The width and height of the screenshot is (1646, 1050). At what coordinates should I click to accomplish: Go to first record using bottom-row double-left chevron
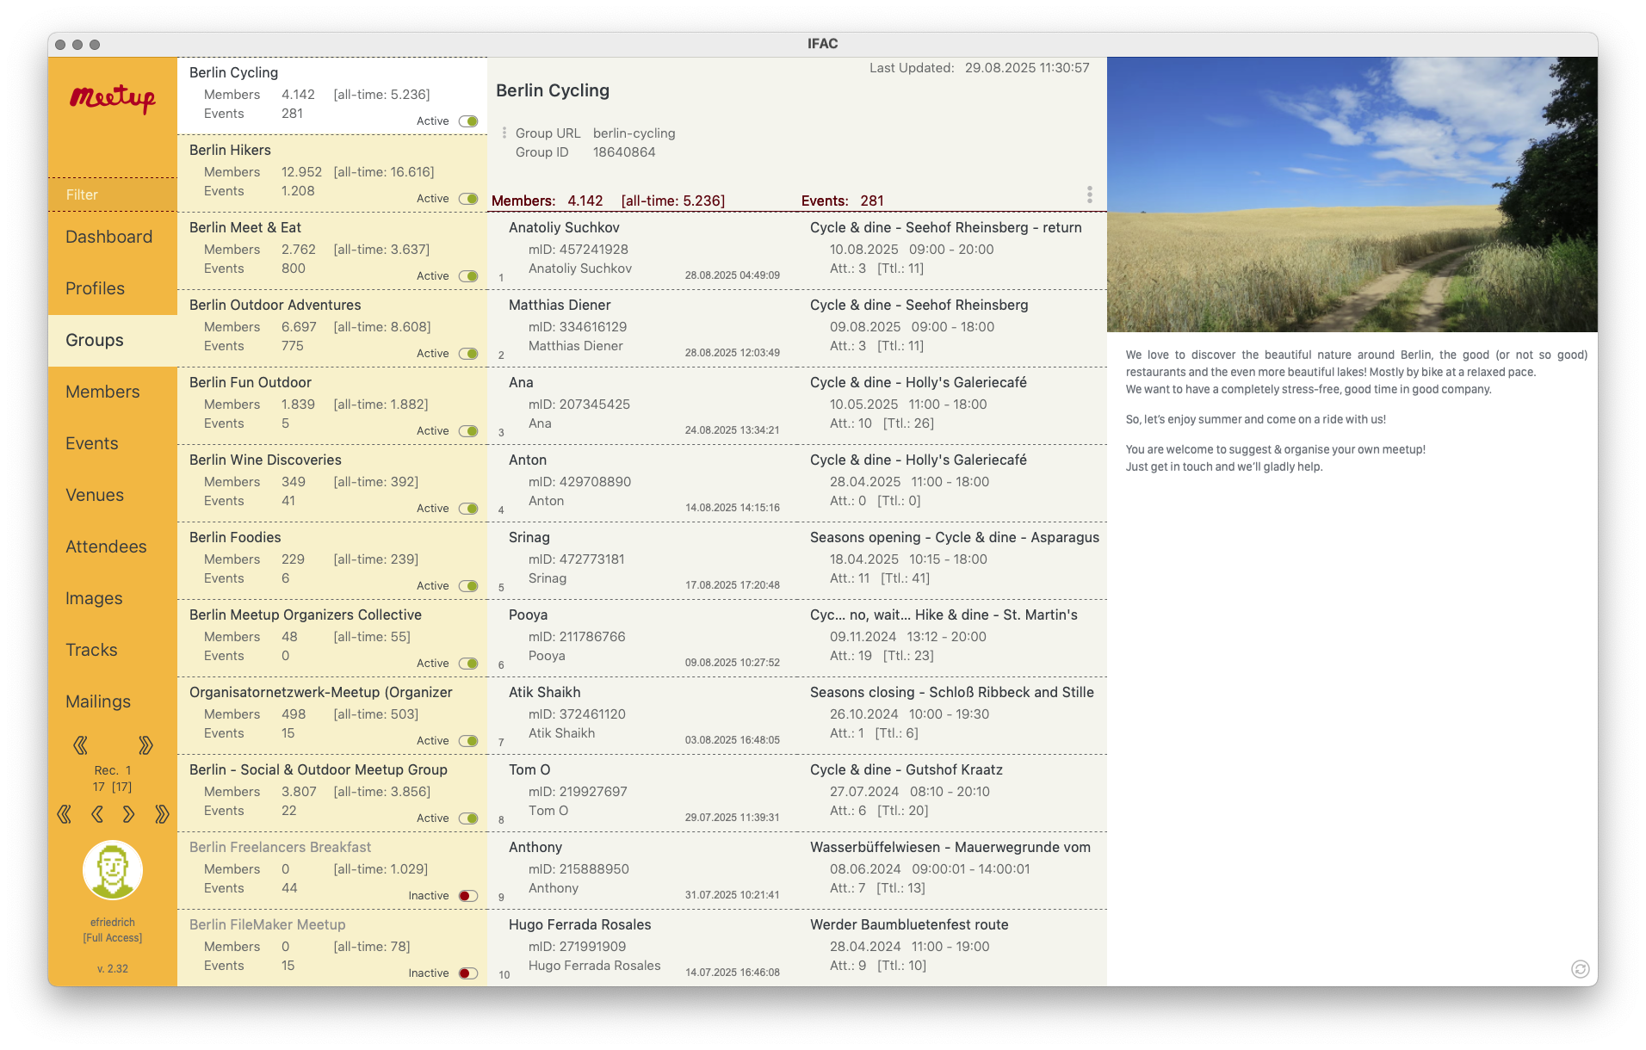64,814
